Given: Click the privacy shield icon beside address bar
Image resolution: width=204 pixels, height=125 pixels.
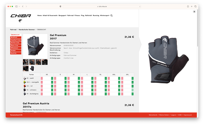Looking at the screenshot, I should (x=61, y=6).
